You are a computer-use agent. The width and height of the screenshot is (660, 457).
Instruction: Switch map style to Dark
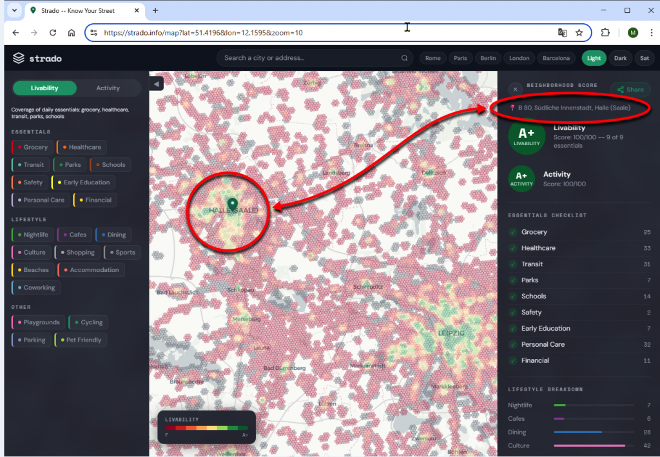click(620, 58)
